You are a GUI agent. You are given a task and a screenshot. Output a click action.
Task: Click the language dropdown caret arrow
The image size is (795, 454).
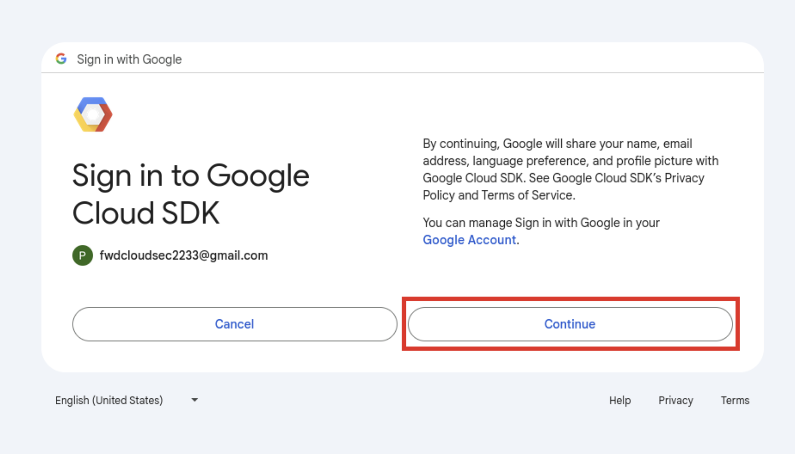(x=194, y=400)
